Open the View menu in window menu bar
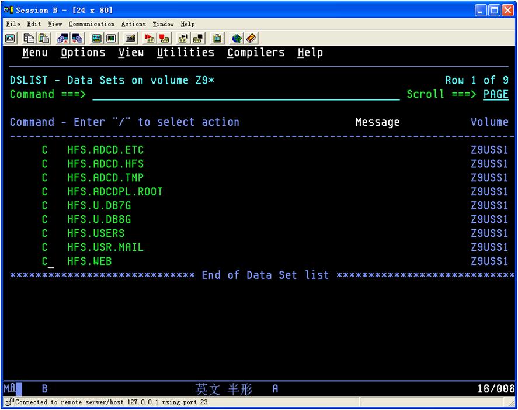 [x=55, y=24]
